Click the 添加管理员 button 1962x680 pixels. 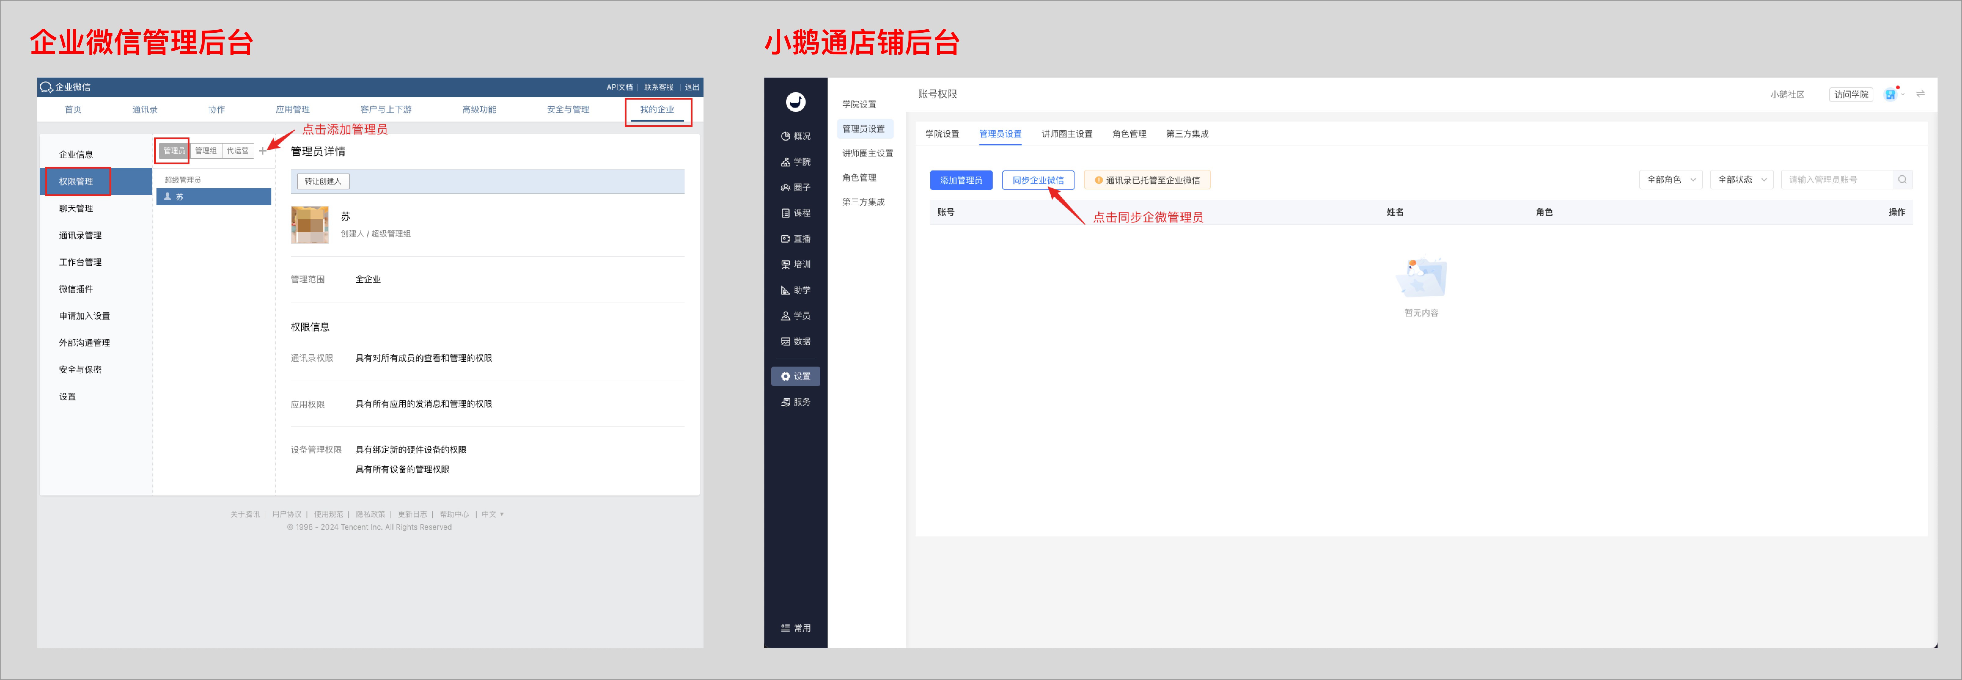click(961, 181)
